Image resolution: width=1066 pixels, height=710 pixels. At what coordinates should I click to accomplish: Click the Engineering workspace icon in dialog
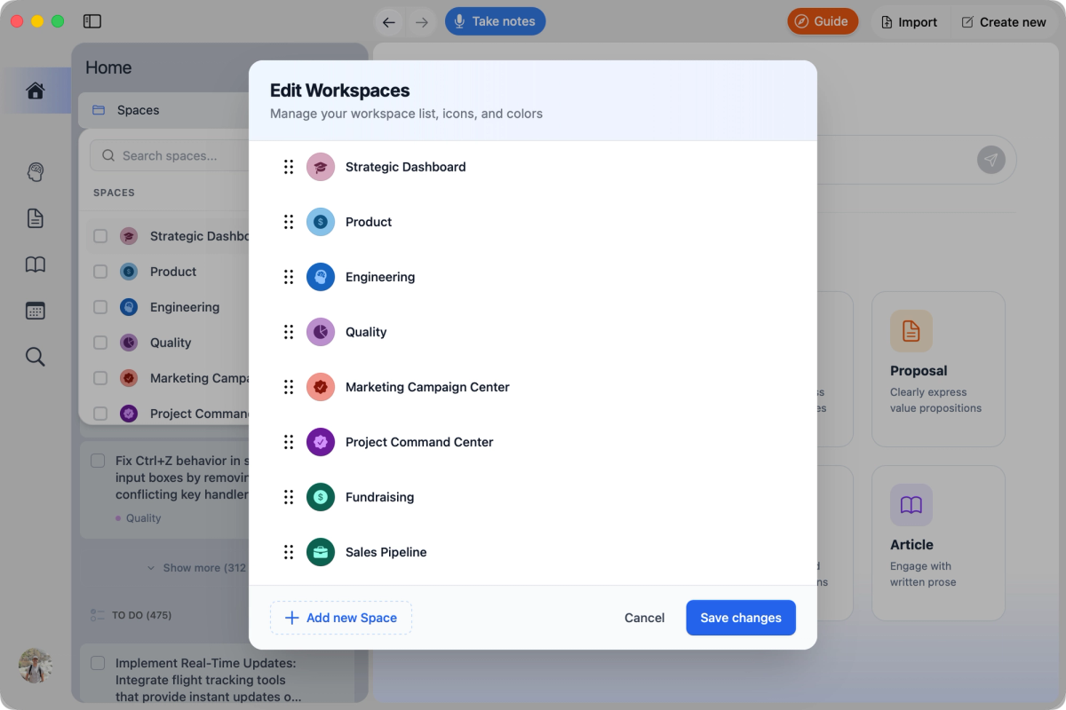coord(320,276)
